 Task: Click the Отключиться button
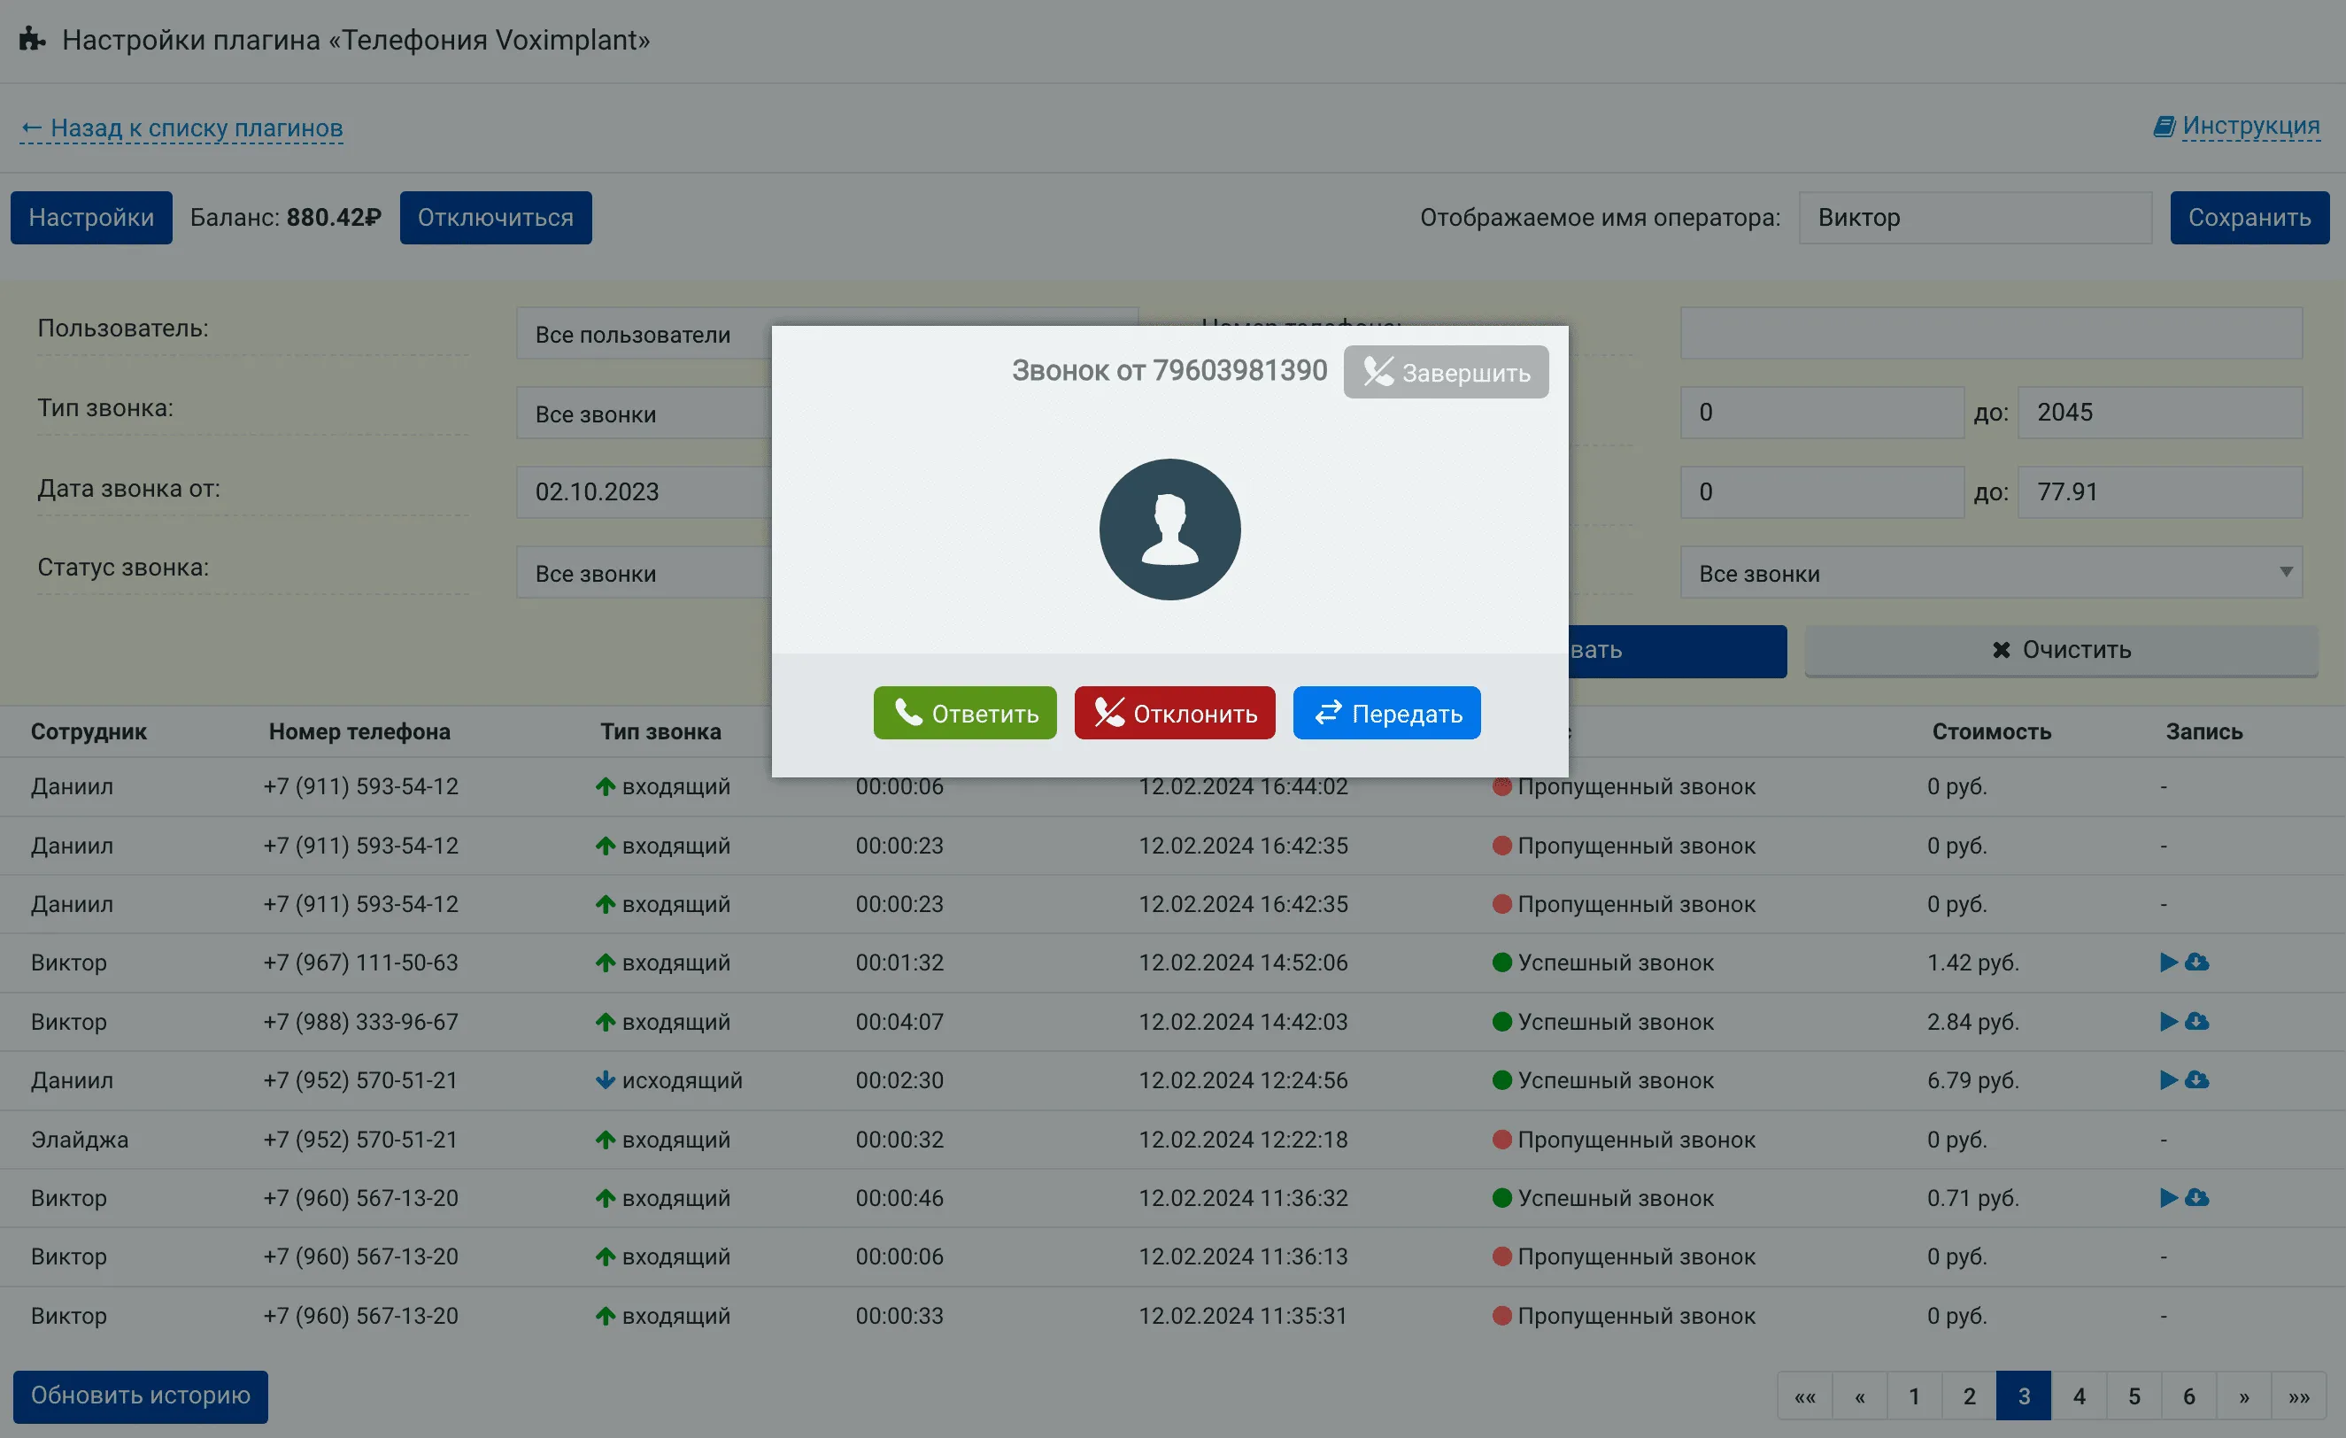[495, 217]
